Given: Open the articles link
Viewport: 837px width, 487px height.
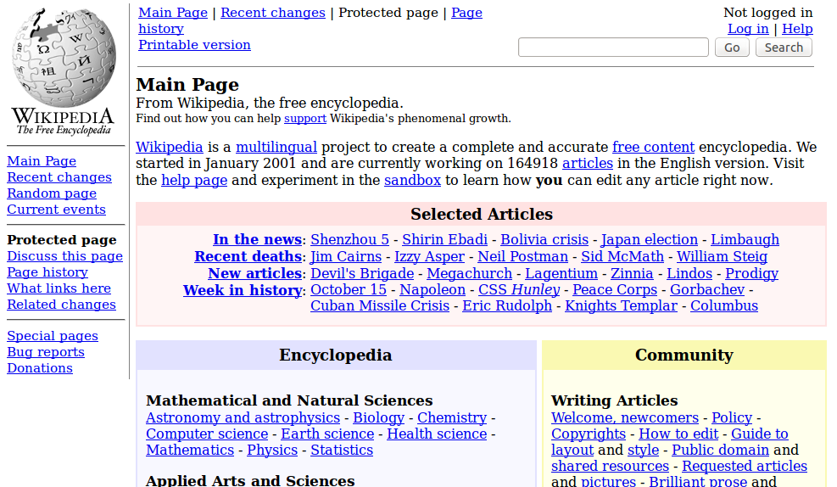Looking at the screenshot, I should 587,164.
